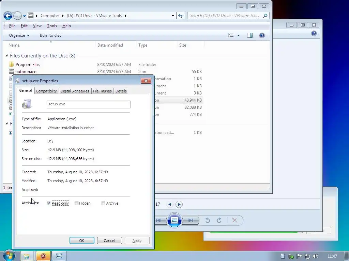Sort by the Name column header
The height and width of the screenshot is (261, 349).
(x=14, y=45)
